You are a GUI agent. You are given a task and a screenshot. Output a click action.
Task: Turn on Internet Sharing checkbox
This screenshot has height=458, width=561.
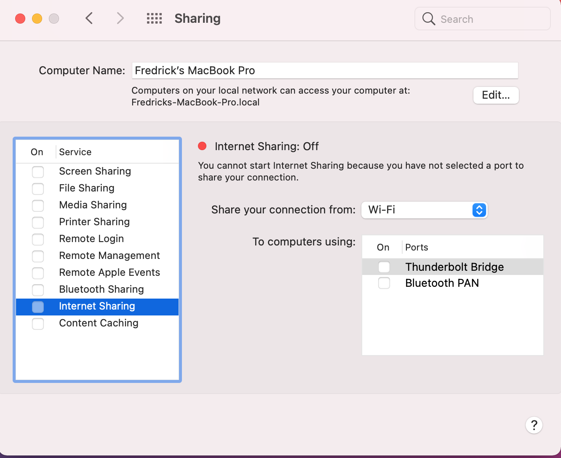click(x=38, y=307)
